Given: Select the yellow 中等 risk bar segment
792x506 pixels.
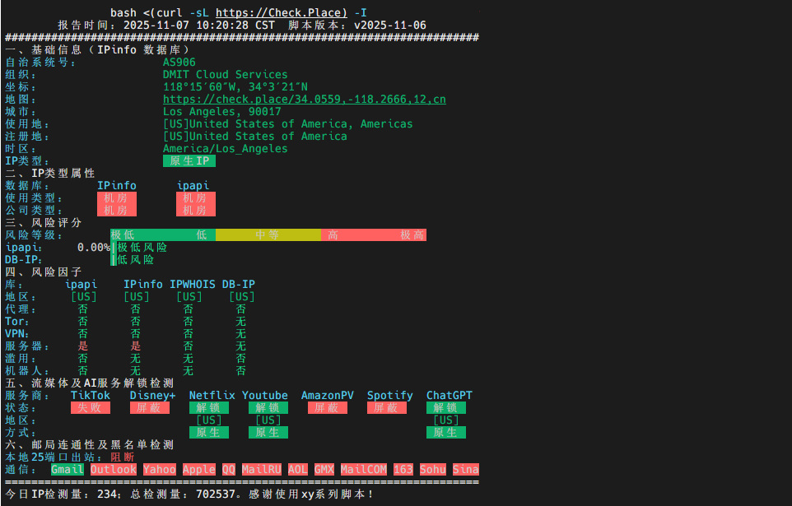Looking at the screenshot, I should pos(268,235).
